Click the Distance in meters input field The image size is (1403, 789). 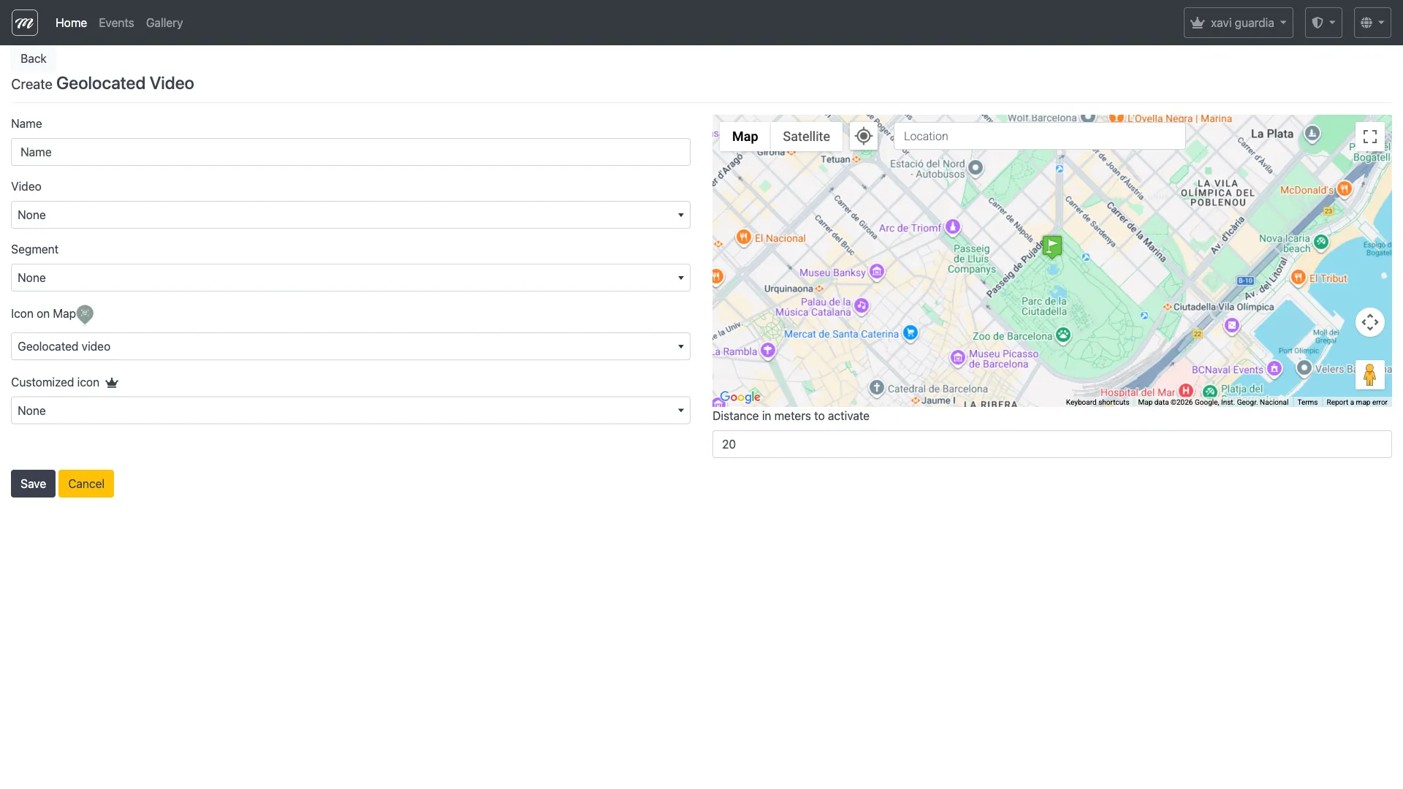pos(1052,444)
